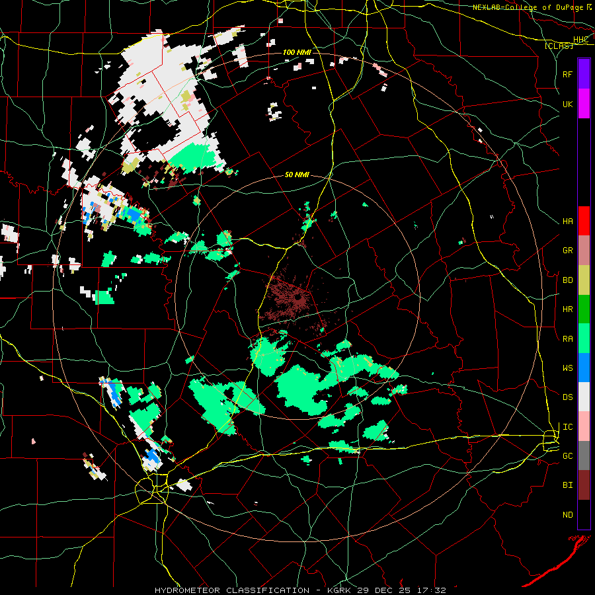Viewport: 595px width, 595px height.
Task: Select the WS blue legend swatch
Action: pyautogui.click(x=584, y=368)
